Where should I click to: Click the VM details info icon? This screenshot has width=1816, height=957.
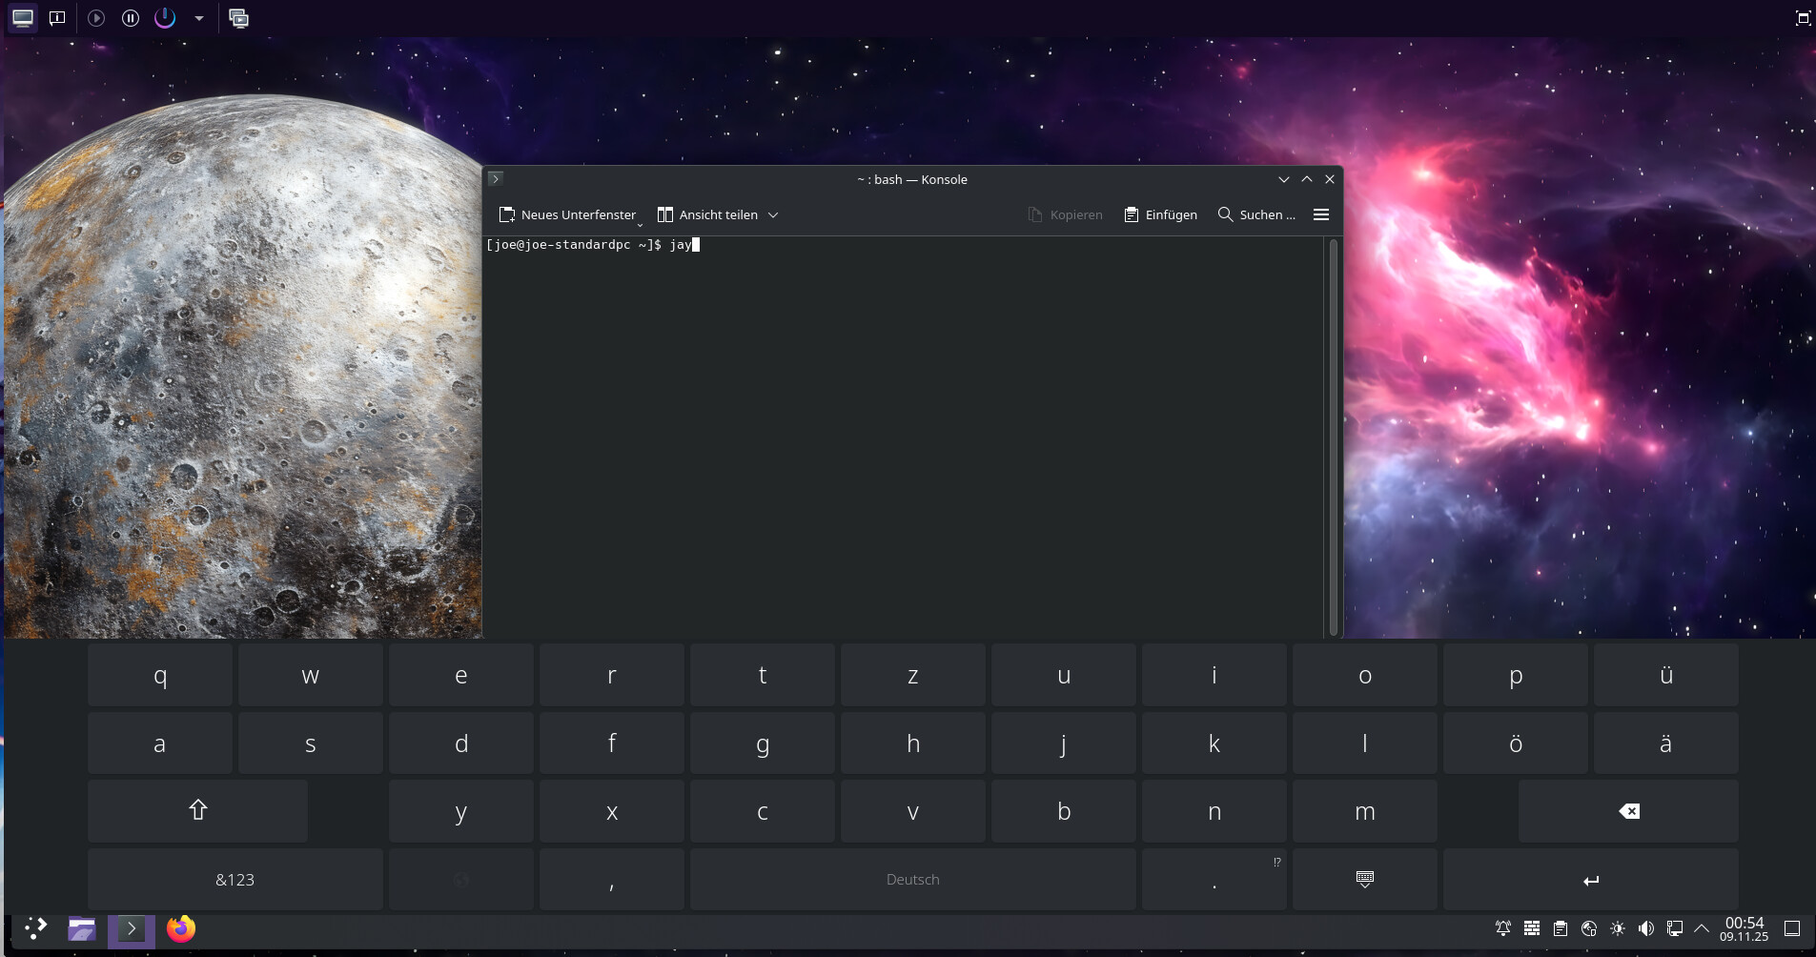(x=57, y=18)
